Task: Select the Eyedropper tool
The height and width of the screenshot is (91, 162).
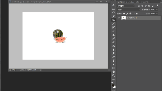Action: pyautogui.click(x=113, y=24)
